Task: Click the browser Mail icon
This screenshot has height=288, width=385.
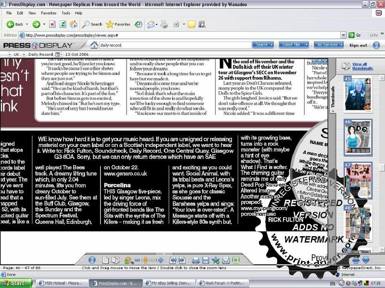Action: [151, 24]
